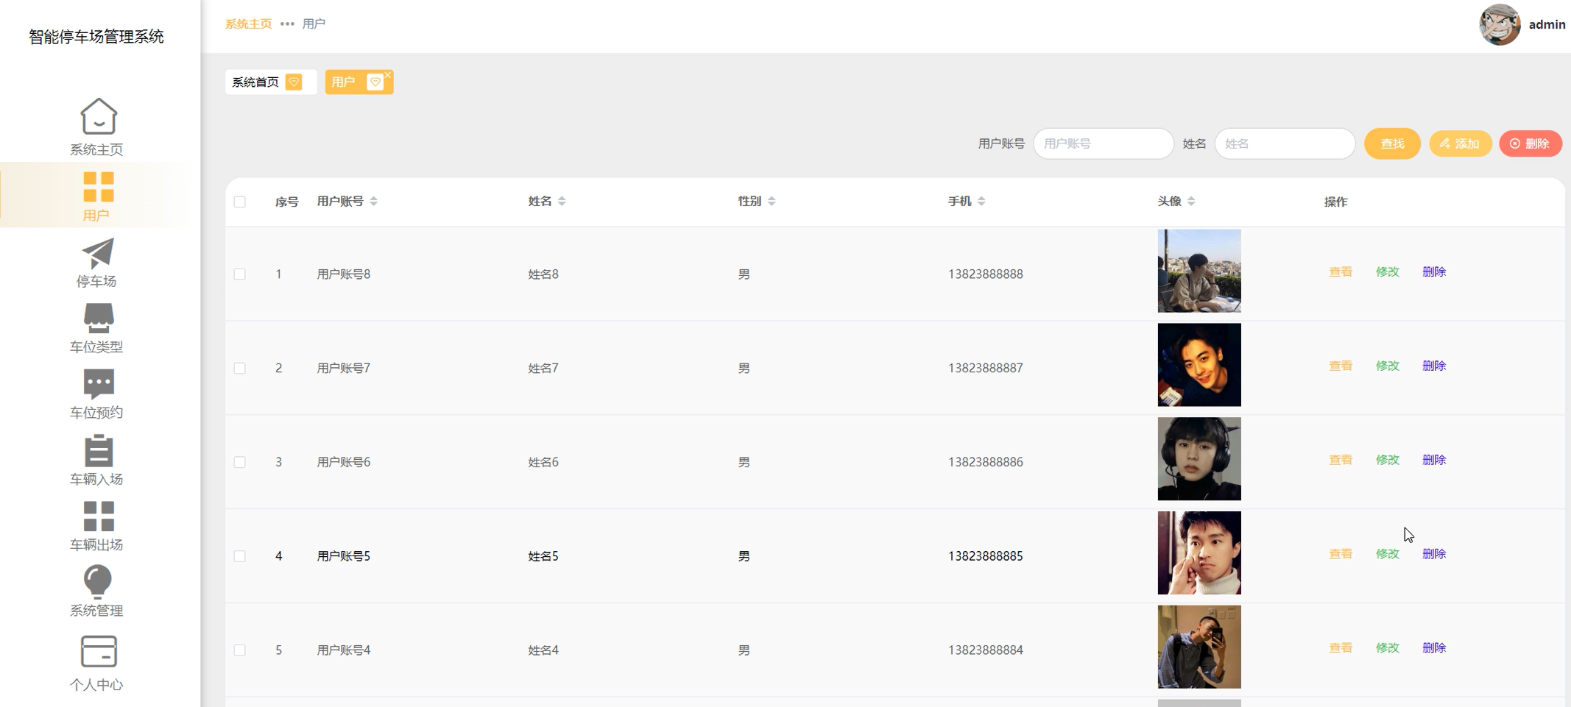Image resolution: width=1571 pixels, height=707 pixels.
Task: Click phone number 13823888885
Action: [x=985, y=556]
